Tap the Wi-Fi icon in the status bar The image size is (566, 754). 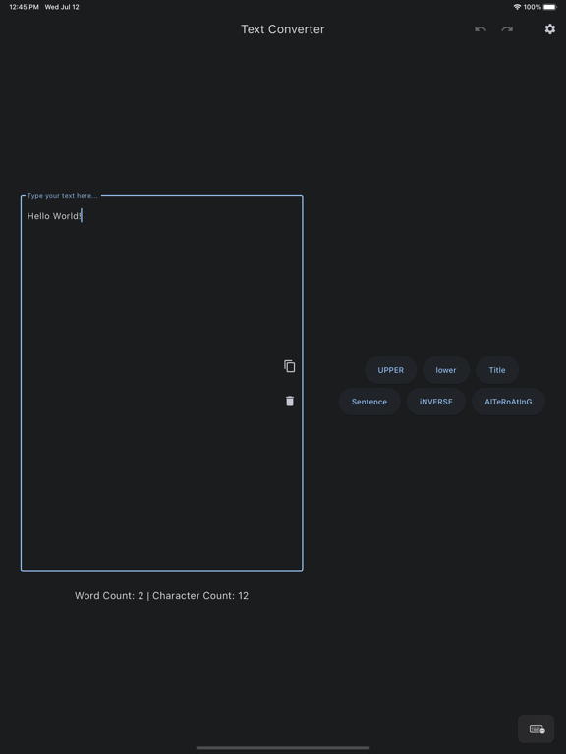[x=518, y=7]
